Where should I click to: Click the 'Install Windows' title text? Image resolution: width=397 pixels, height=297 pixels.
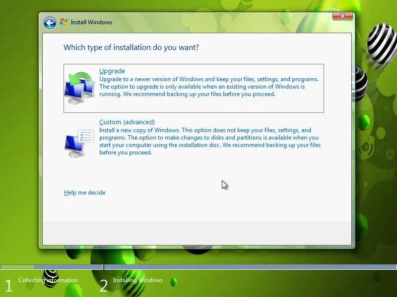(x=91, y=22)
